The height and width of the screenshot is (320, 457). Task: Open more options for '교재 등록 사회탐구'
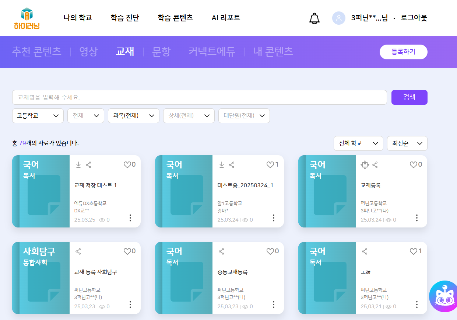click(130, 305)
